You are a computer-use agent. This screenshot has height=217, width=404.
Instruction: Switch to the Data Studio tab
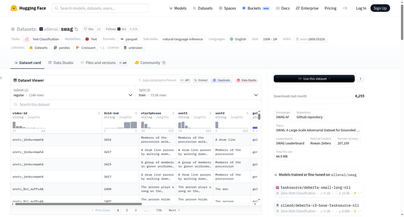[x=61, y=63]
